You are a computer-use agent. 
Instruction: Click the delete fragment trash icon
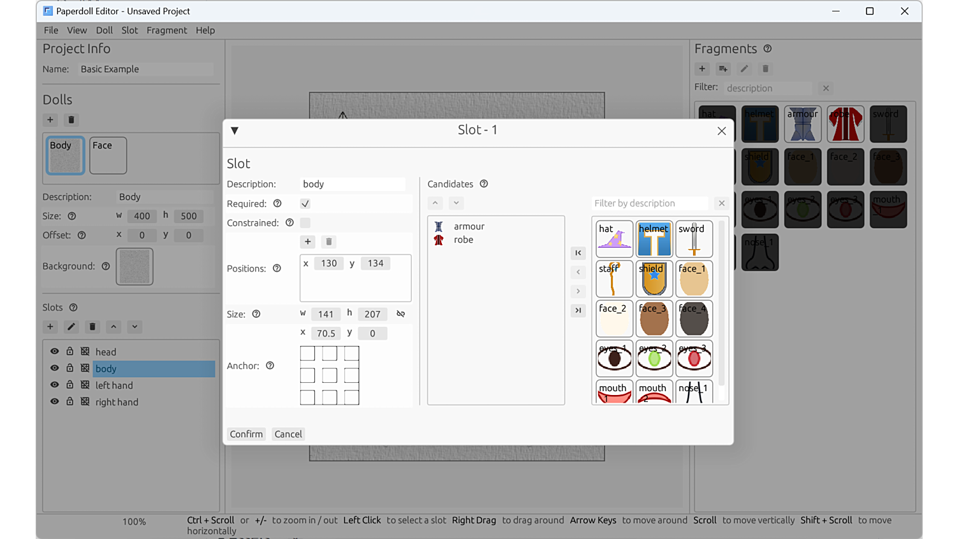tap(765, 69)
